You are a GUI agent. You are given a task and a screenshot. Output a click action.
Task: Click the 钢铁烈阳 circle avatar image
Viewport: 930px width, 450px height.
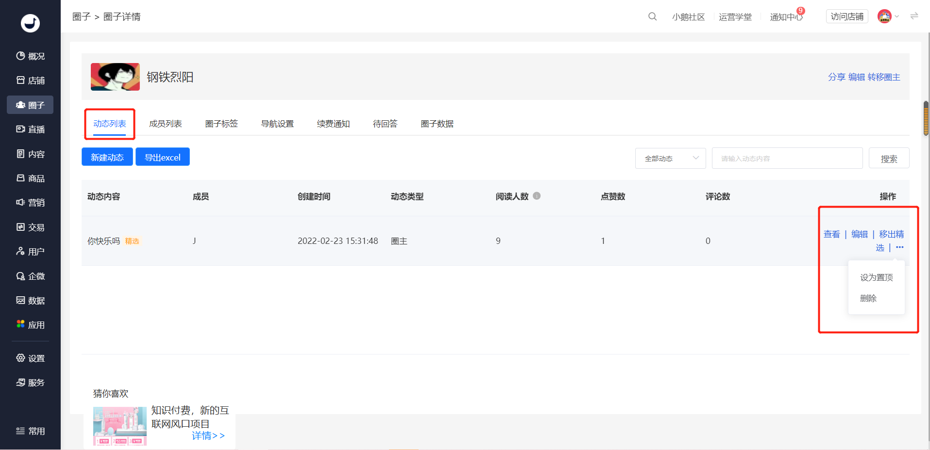115,77
